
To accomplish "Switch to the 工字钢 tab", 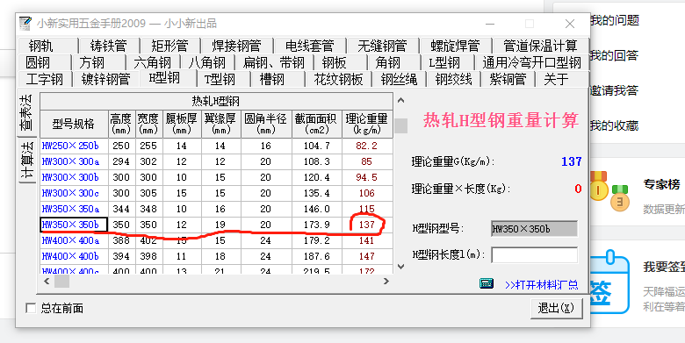I will pyautogui.click(x=44, y=80).
